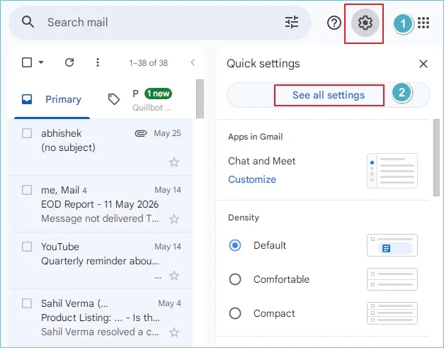Click the Promotions tag icon

(x=114, y=99)
